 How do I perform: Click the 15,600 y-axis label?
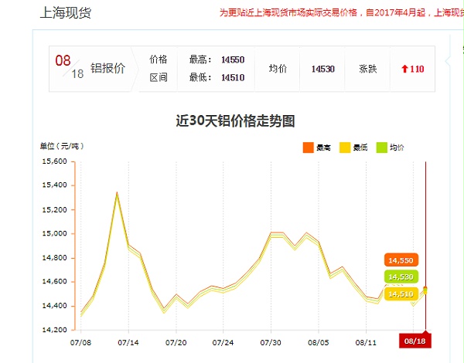54,161
